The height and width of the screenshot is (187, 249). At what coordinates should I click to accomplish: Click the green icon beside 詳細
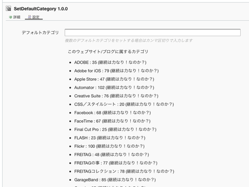point(10,17)
